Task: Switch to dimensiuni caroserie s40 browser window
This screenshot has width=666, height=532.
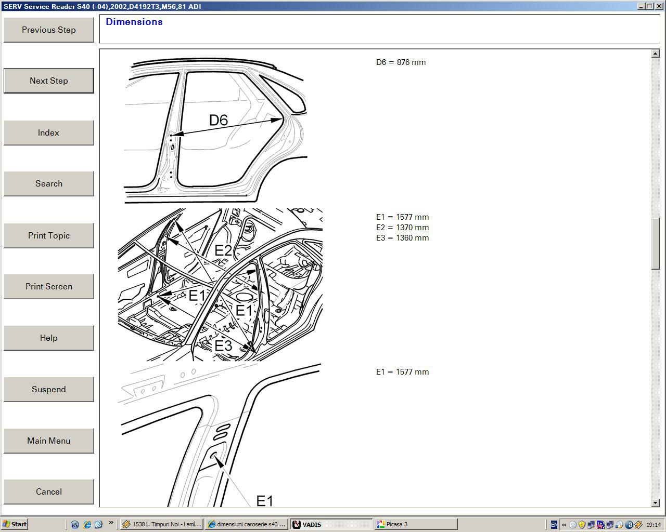Action: 247,524
